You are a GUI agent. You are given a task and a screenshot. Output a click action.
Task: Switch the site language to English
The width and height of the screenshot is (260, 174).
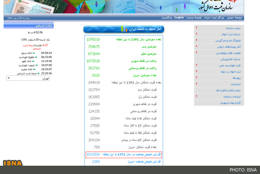tap(179, 17)
